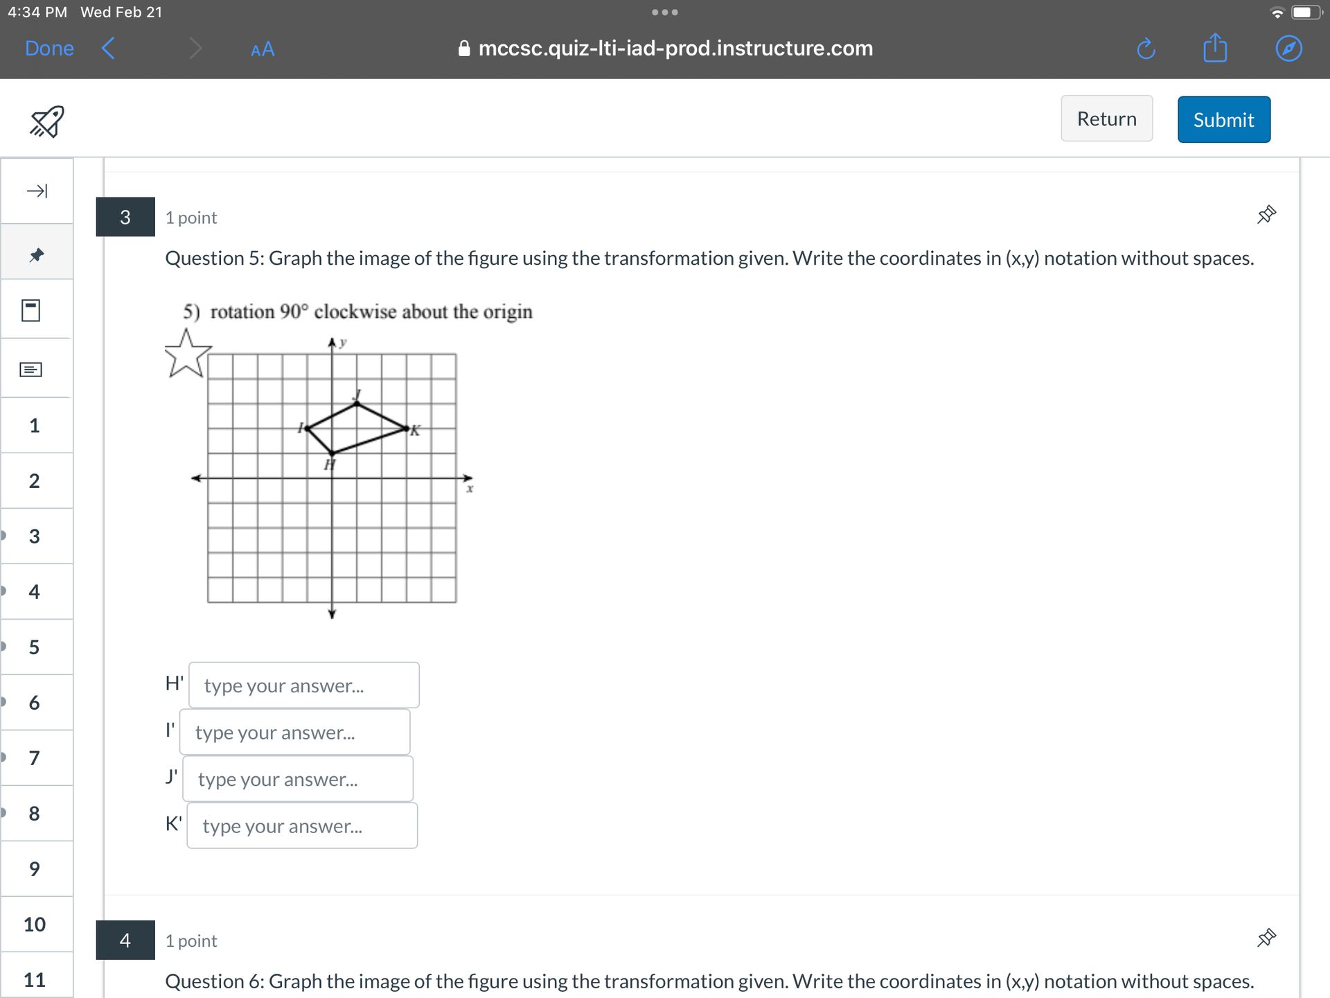Go back with the browser back chevron
Screen dimensions: 1330x998
[x=108, y=49]
